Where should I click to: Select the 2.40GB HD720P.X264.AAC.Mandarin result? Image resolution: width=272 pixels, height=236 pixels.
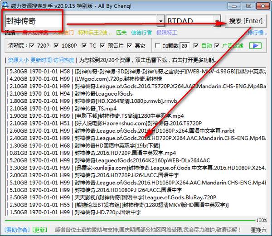coord(136,138)
